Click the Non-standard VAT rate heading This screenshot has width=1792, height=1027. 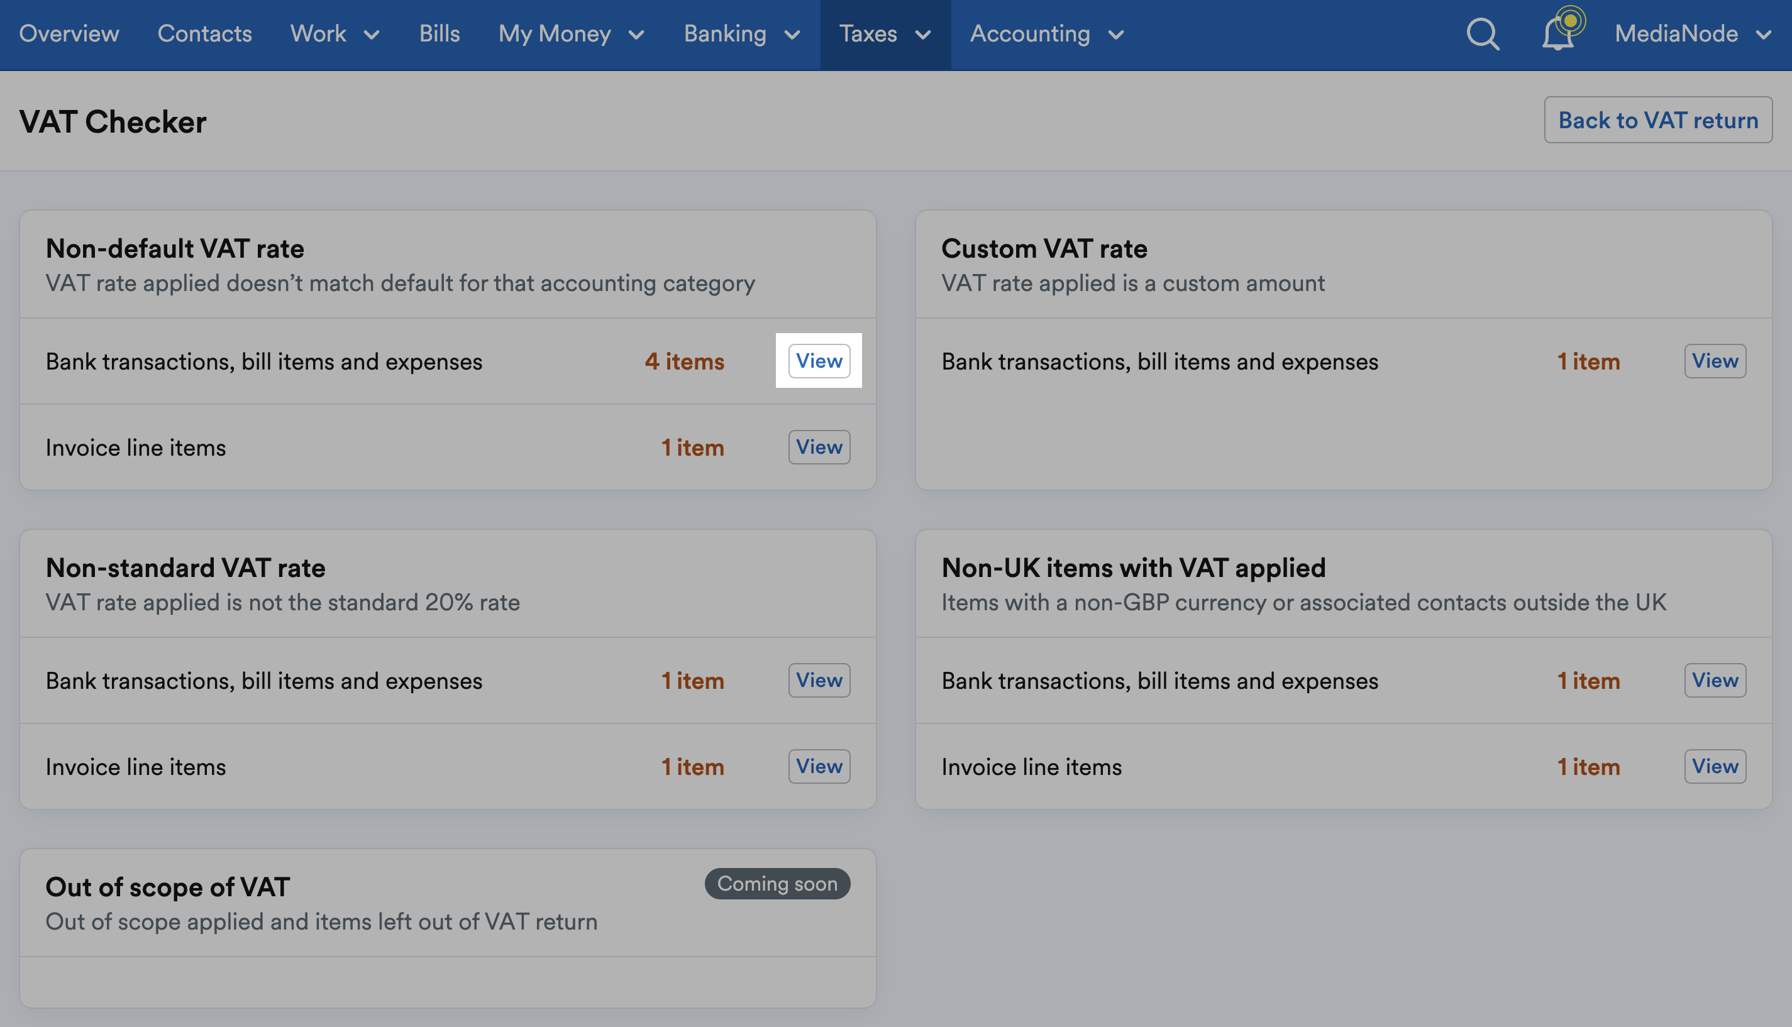coord(185,568)
